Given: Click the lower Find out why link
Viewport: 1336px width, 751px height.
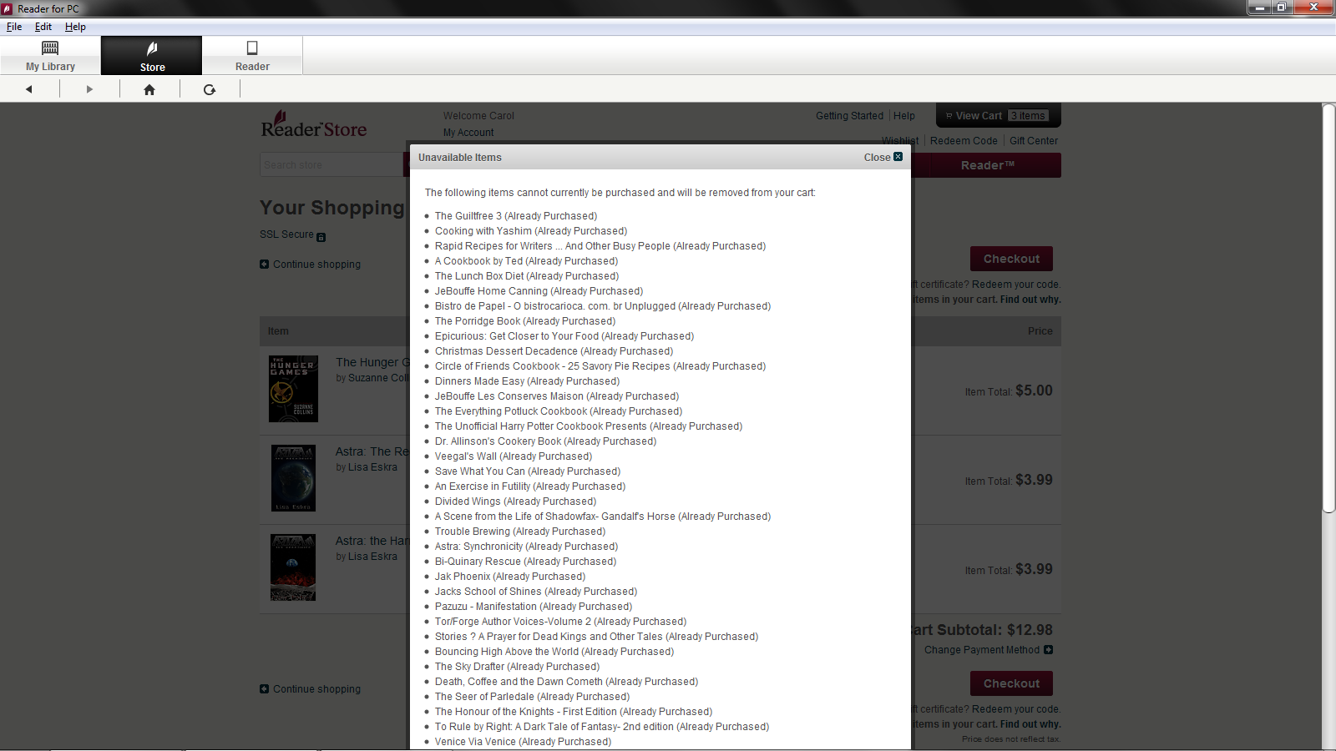Looking at the screenshot, I should coord(1030,724).
